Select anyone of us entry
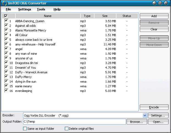The height and width of the screenshot is (133, 171). tap(24, 58)
